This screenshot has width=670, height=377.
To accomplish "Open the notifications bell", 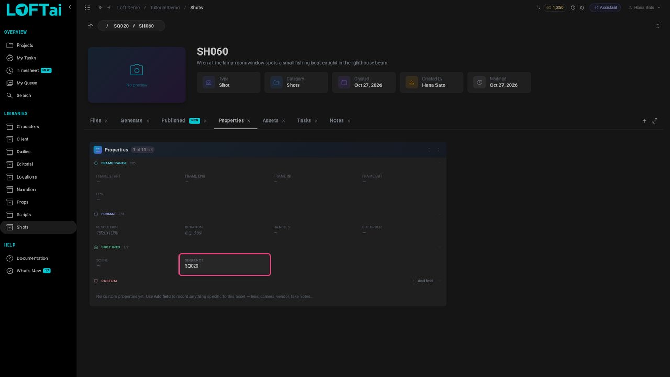I will [x=582, y=8].
